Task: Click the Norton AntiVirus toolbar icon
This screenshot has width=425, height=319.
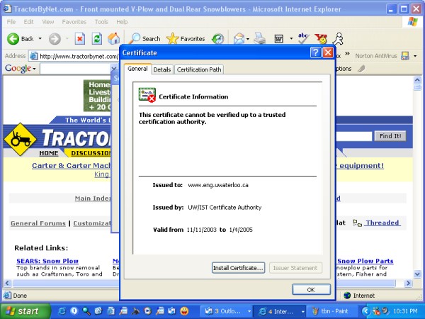Action: pos(405,56)
